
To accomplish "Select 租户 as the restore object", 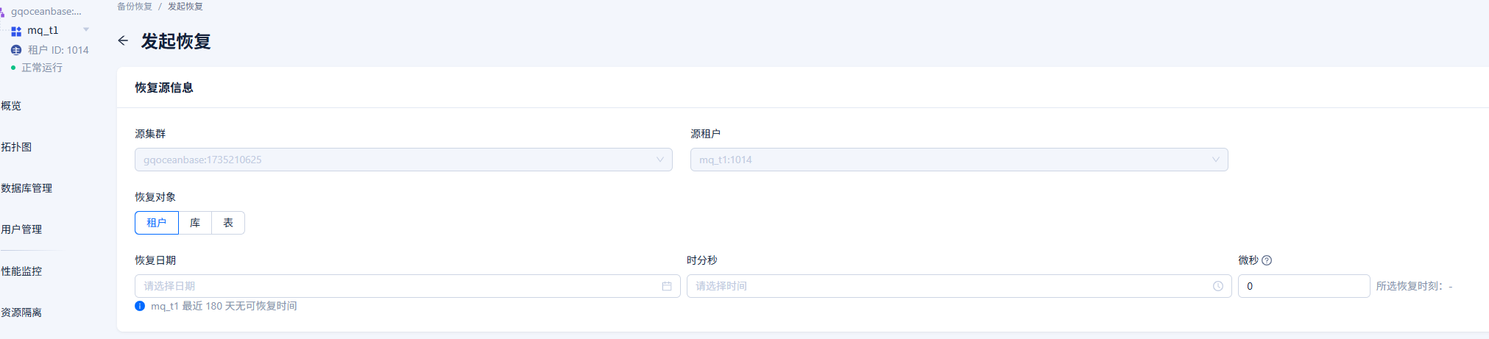I will point(157,223).
